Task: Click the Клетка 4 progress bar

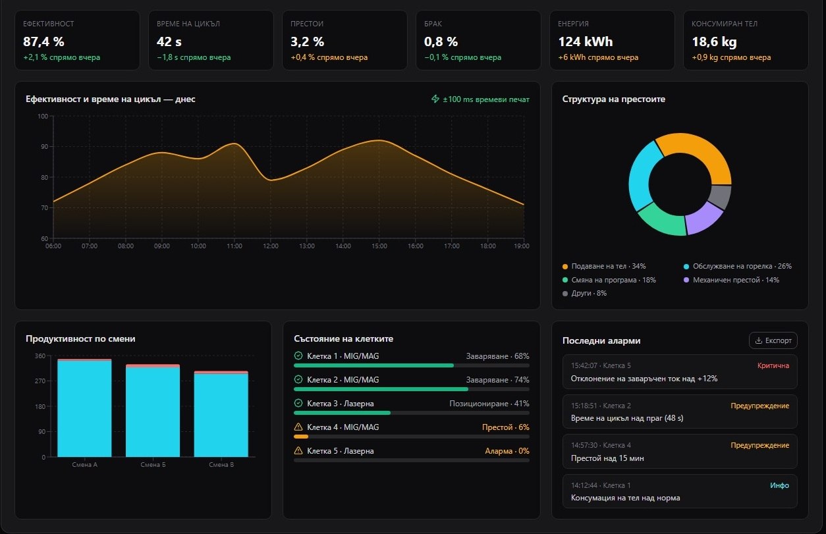Action: pos(412,437)
